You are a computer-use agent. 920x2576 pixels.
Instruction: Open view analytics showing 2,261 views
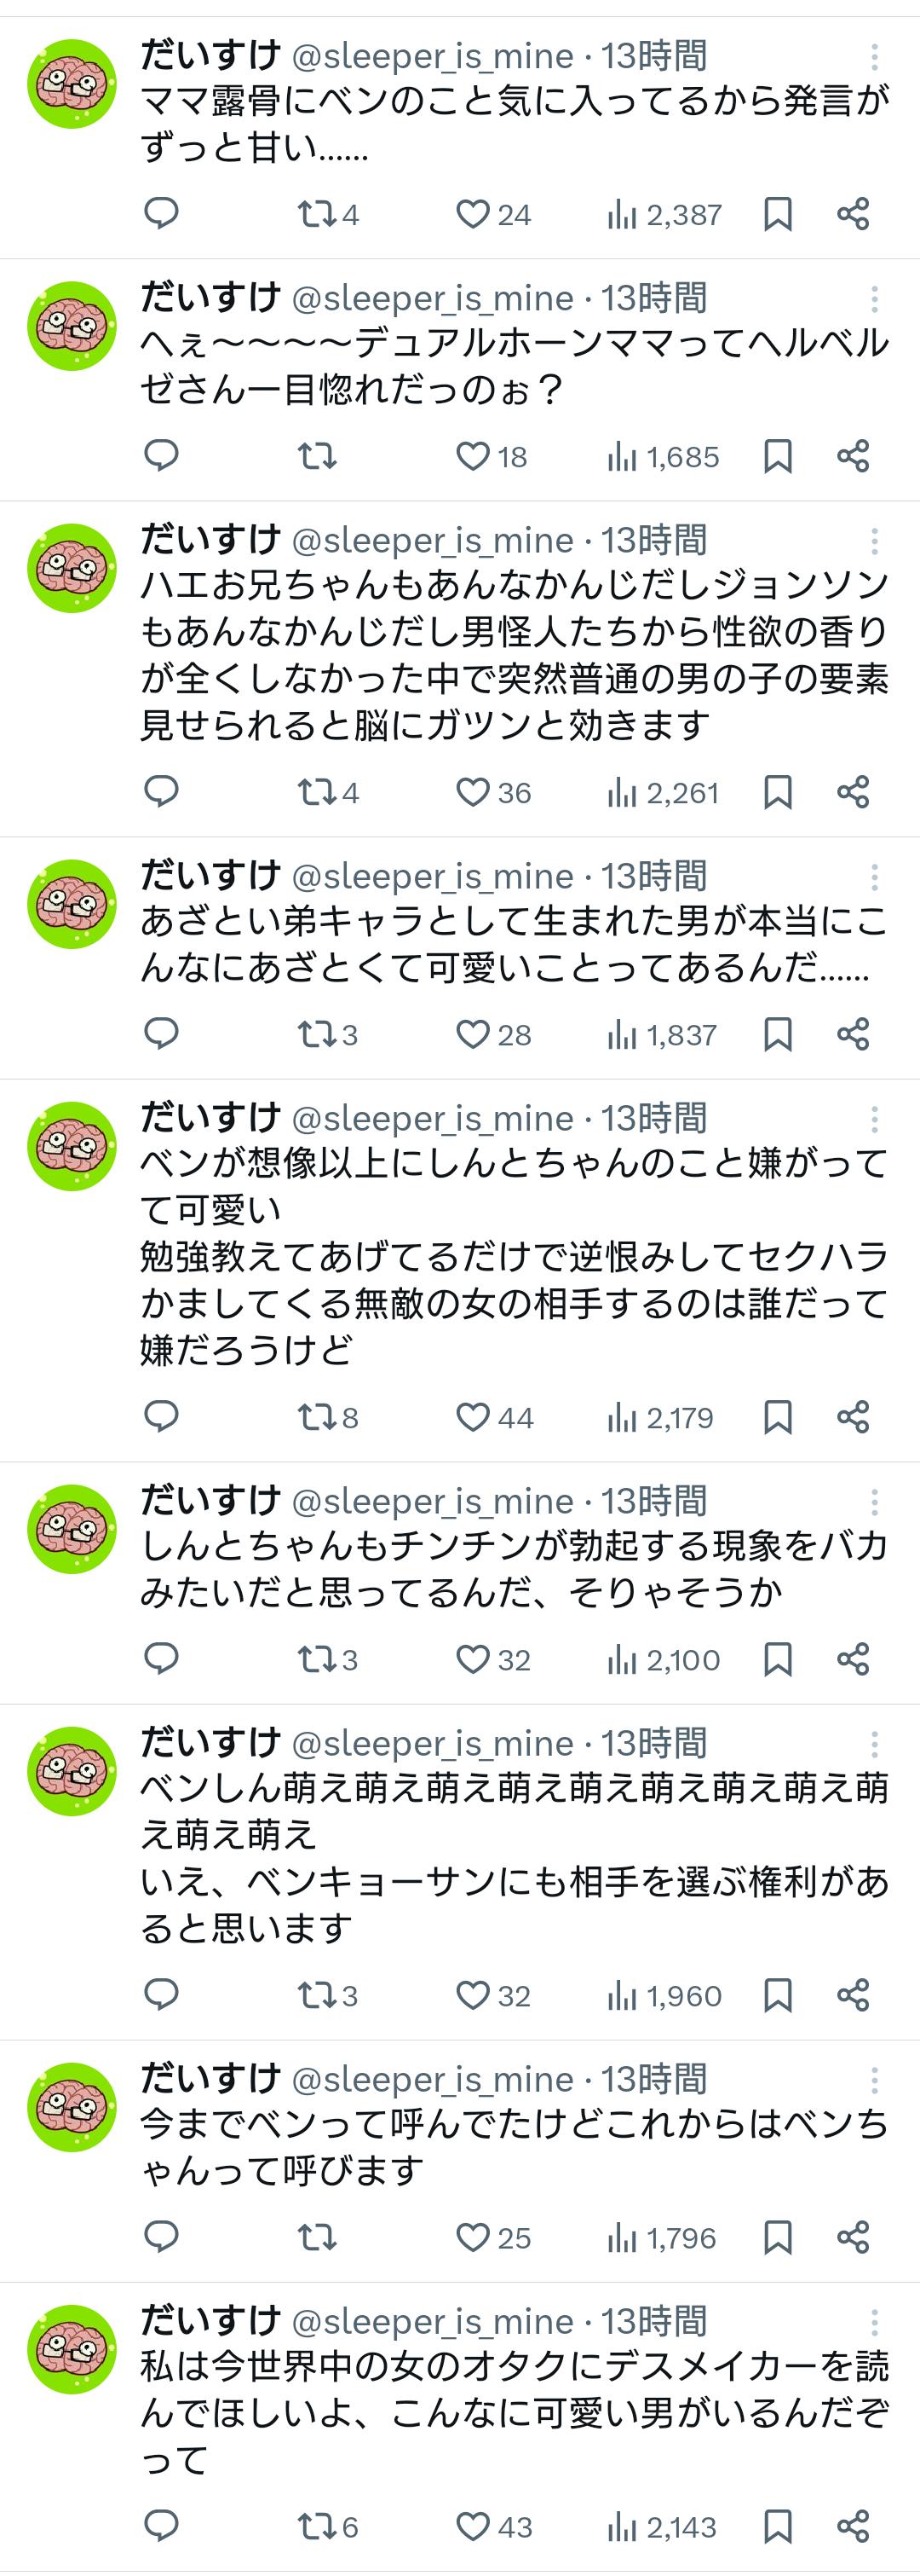[x=664, y=793]
